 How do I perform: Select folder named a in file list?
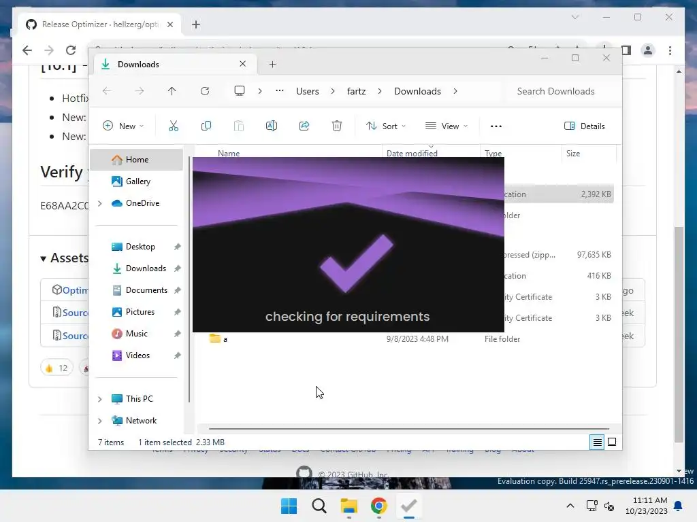225,339
